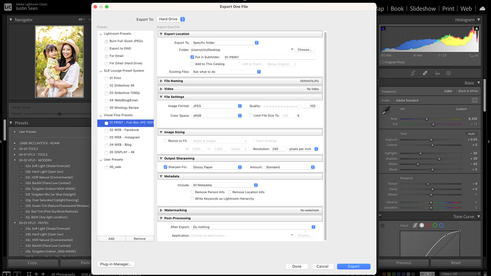
Task: Open the Image Format dropdown
Action: (x=217, y=105)
